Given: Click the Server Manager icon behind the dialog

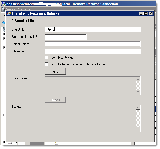Looking at the screenshot, I should click(x=3, y=9).
